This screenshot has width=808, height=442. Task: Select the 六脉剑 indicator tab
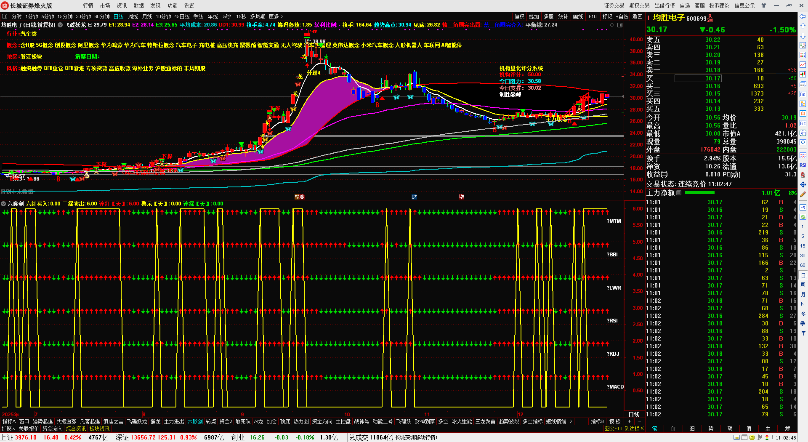pos(195,421)
